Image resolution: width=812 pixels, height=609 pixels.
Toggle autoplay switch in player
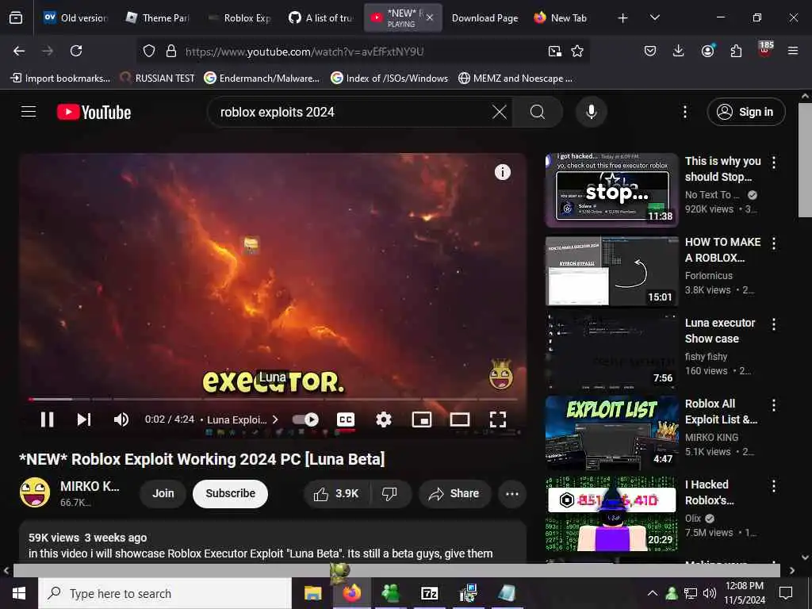(305, 419)
